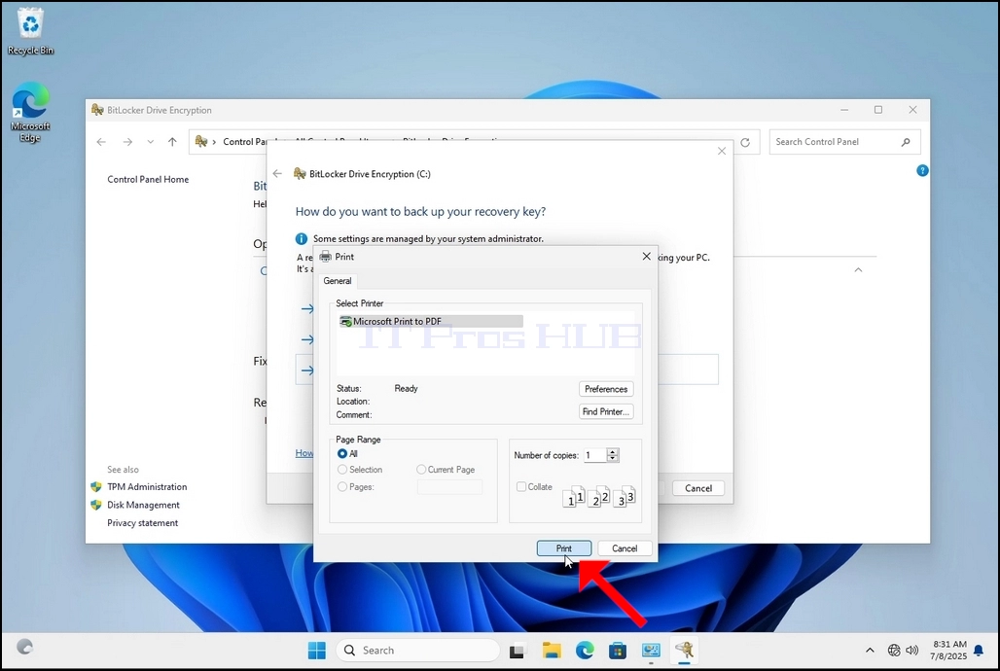
Task: Launch Edge from the taskbar
Action: coord(585,651)
